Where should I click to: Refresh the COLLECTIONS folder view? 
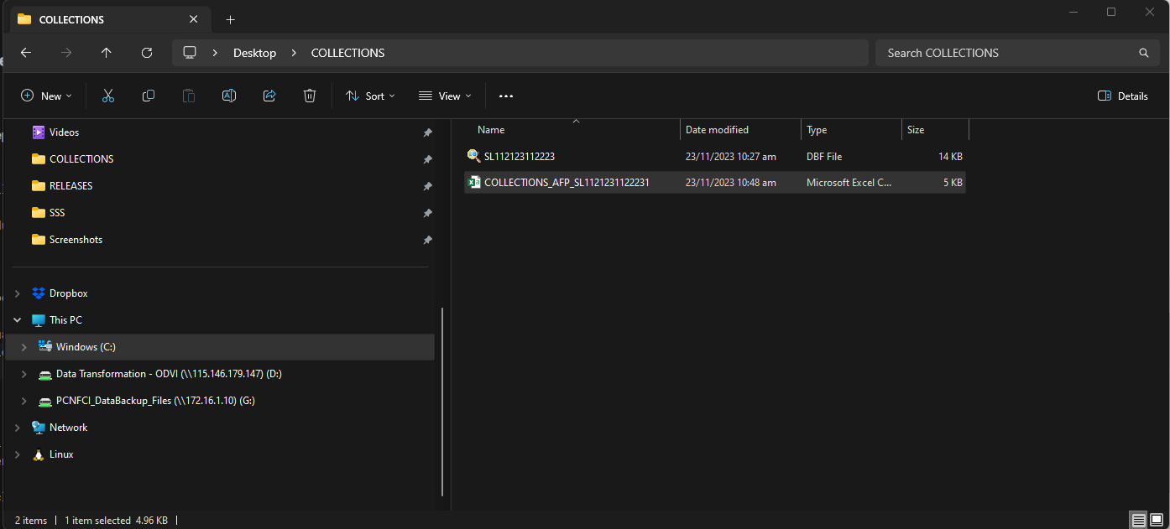[147, 53]
